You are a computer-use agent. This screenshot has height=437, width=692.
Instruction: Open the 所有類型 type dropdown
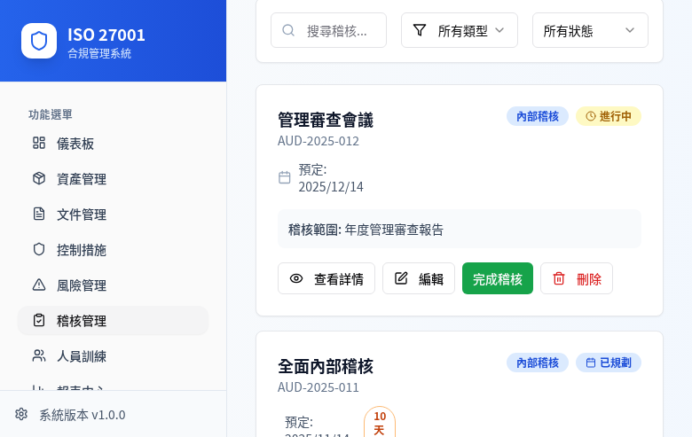coord(460,30)
